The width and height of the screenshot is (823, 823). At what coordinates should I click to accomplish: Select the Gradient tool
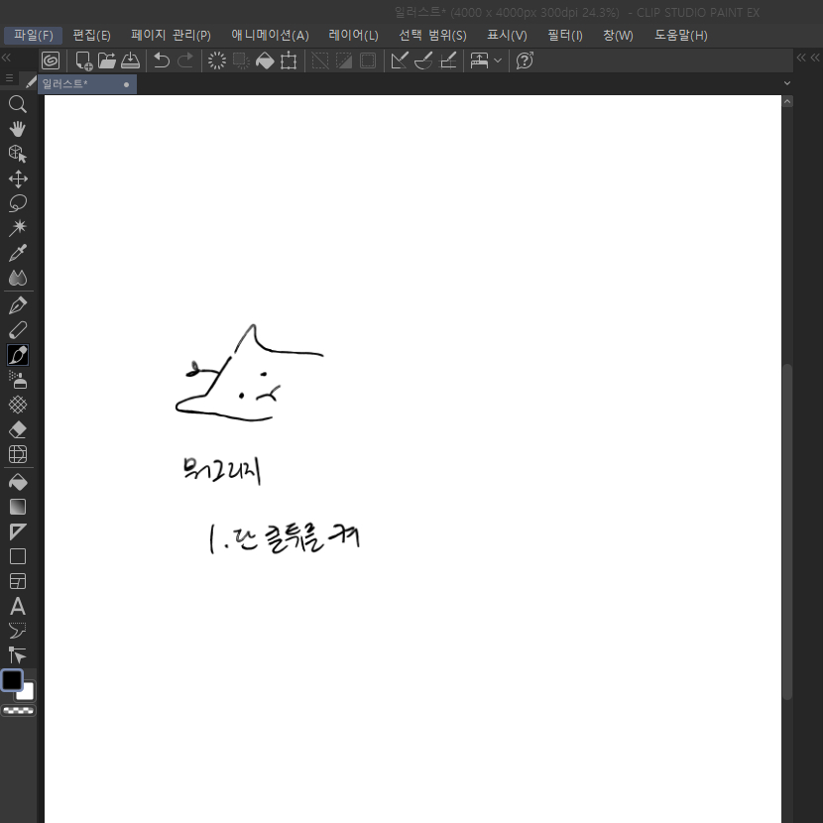coord(17,507)
